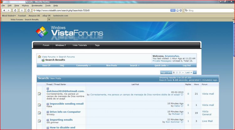Open the User CP link

pyautogui.click(x=46, y=65)
